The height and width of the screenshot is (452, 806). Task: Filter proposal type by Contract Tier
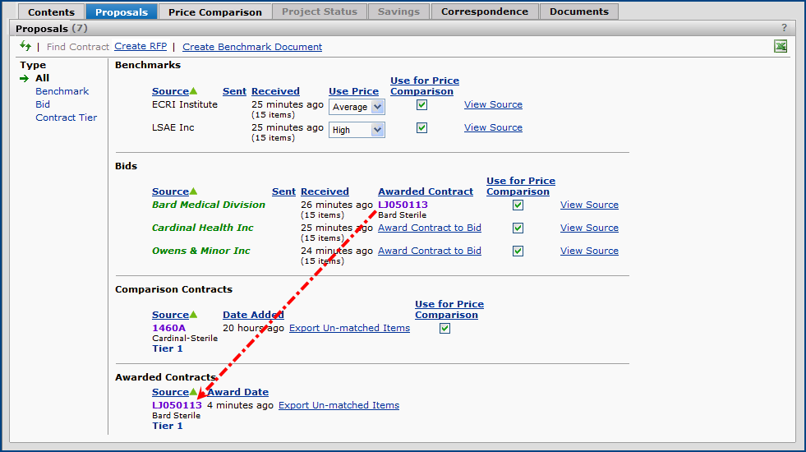click(66, 118)
